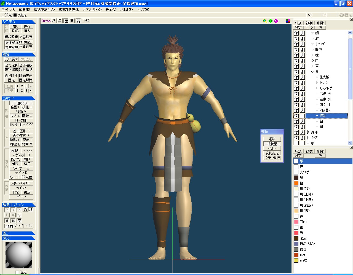Hide the 顔 object via eye icon

point(296,33)
